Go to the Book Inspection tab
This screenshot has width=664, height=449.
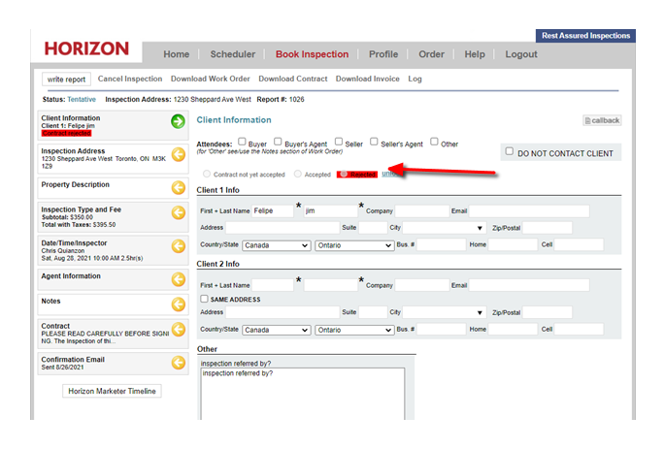pos(311,54)
